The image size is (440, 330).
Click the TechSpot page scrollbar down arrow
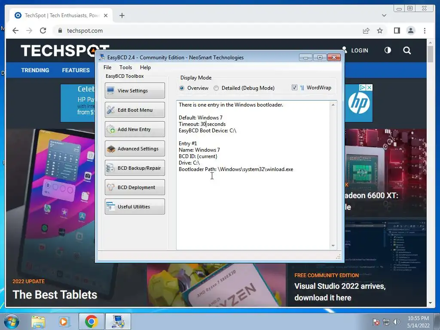pyautogui.click(x=430, y=303)
